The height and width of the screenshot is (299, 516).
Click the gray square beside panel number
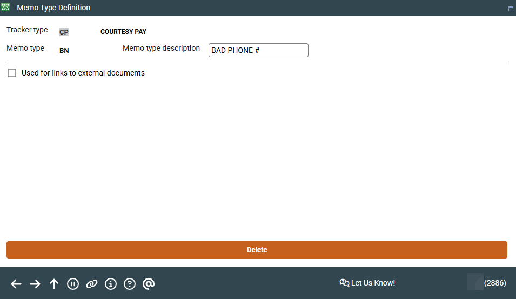(x=474, y=282)
